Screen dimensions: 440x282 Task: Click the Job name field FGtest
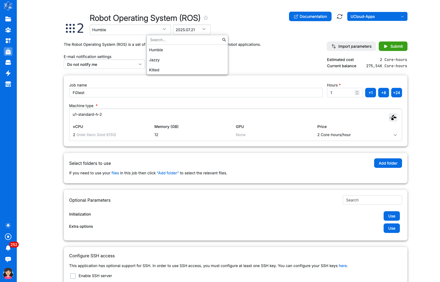(196, 93)
